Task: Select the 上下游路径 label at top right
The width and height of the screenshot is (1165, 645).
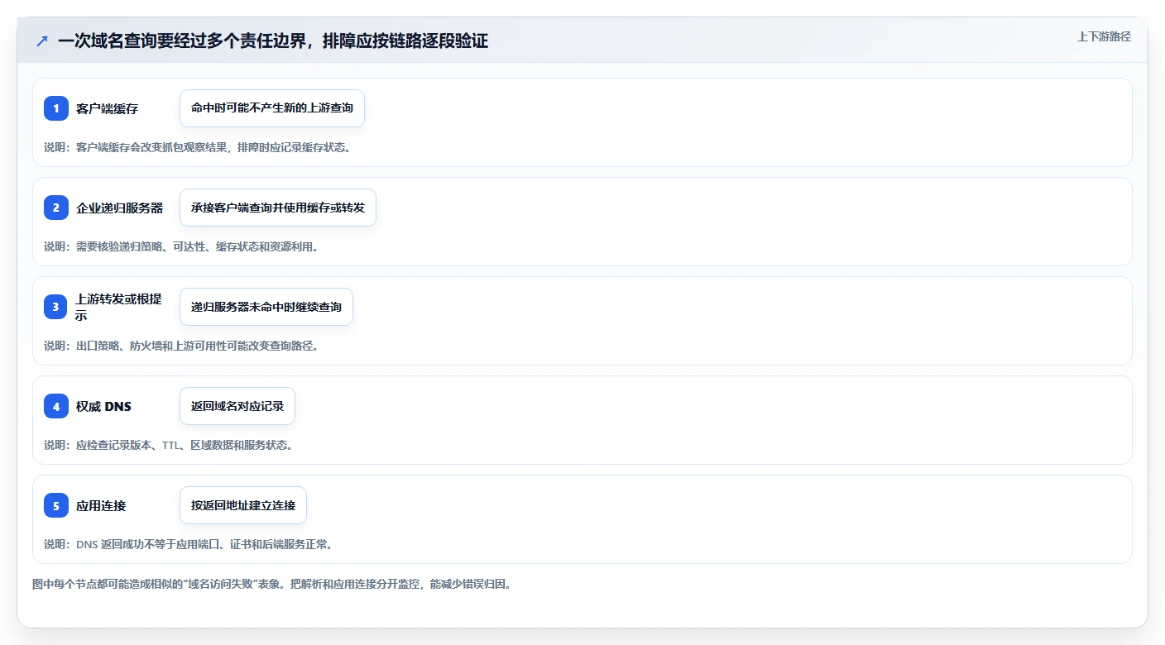Action: pyautogui.click(x=1104, y=36)
